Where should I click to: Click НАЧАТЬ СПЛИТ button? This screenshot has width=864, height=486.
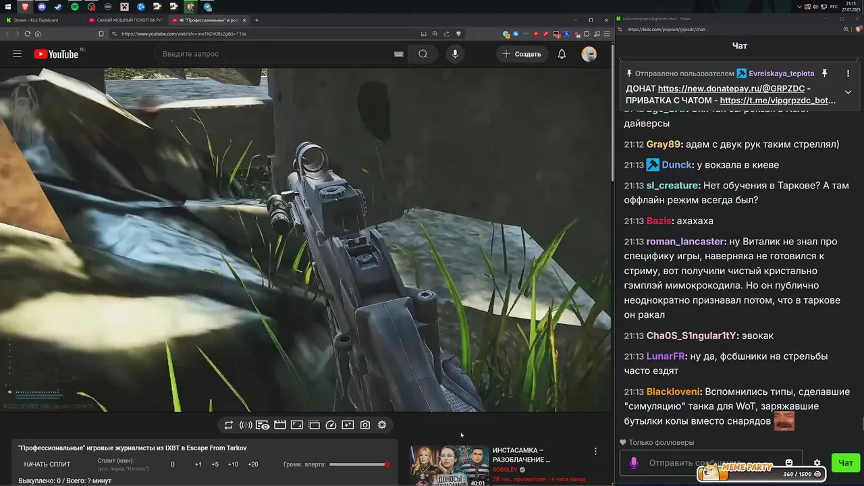pyautogui.click(x=47, y=464)
